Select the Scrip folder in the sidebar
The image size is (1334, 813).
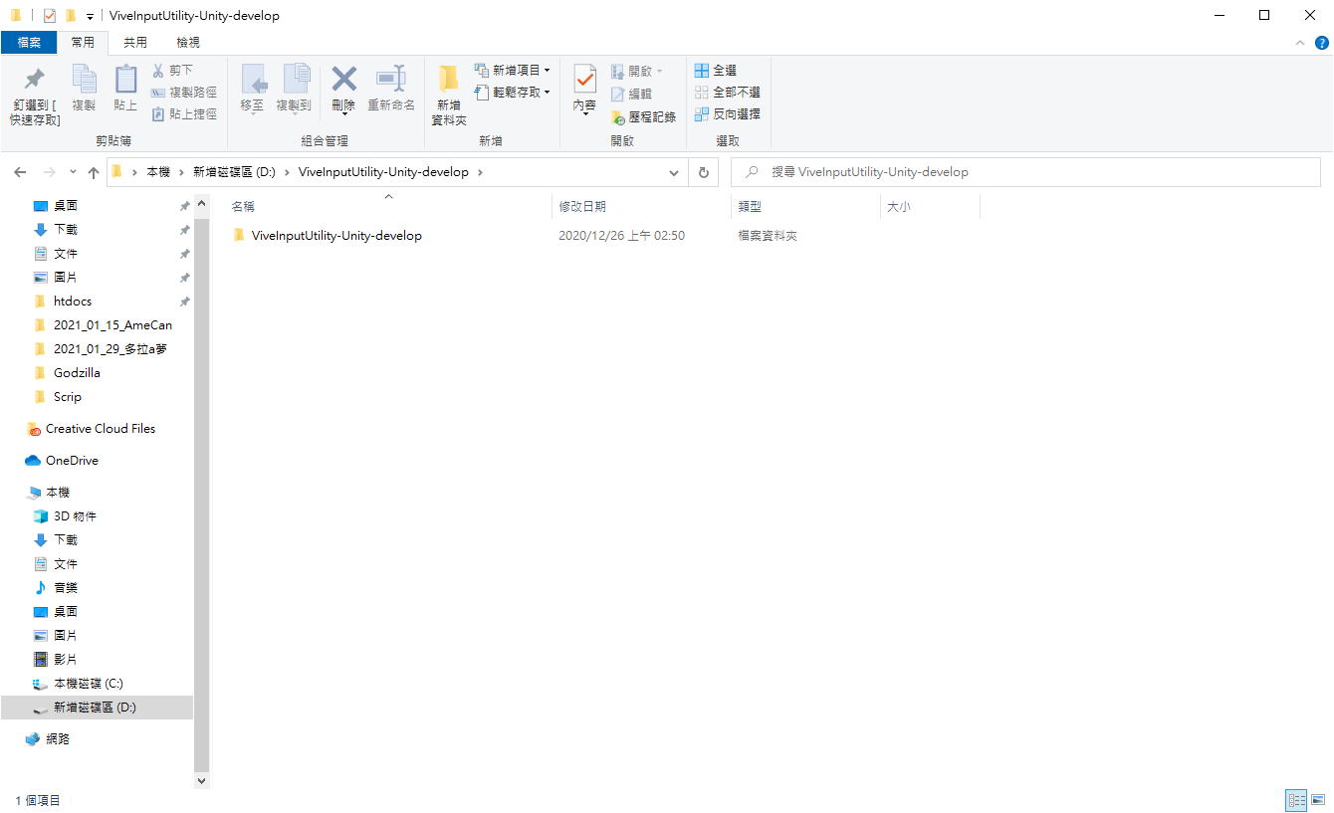pyautogui.click(x=68, y=397)
